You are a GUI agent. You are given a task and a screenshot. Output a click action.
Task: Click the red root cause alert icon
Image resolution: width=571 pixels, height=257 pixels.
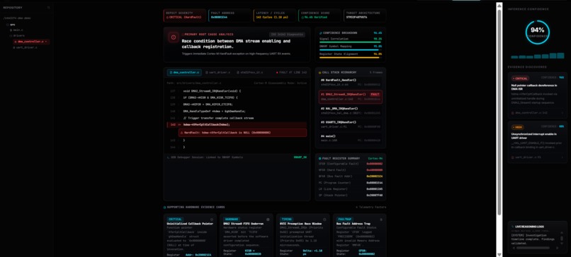pyautogui.click(x=174, y=37)
